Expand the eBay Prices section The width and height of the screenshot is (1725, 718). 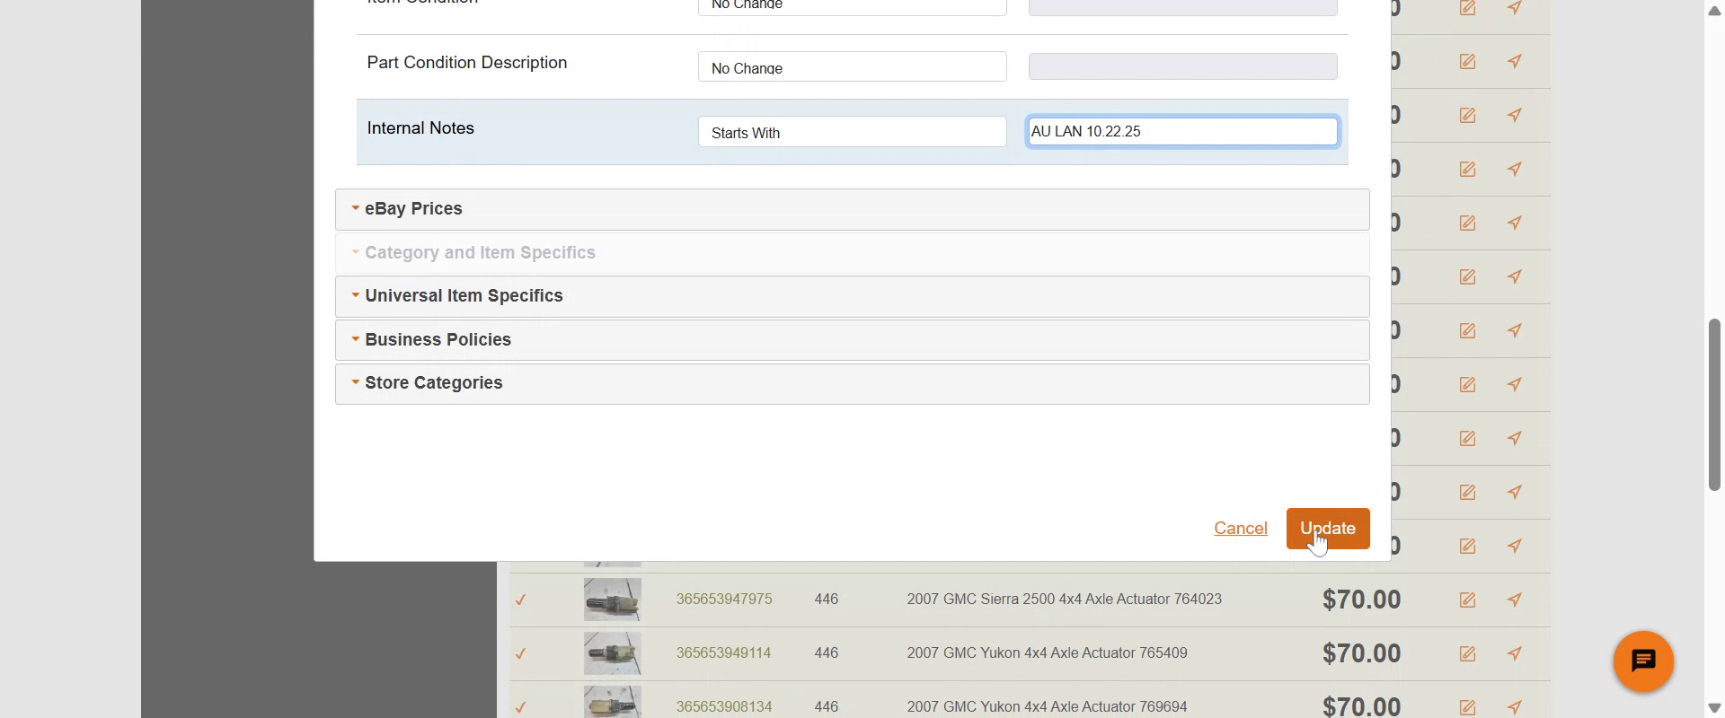[x=852, y=209]
